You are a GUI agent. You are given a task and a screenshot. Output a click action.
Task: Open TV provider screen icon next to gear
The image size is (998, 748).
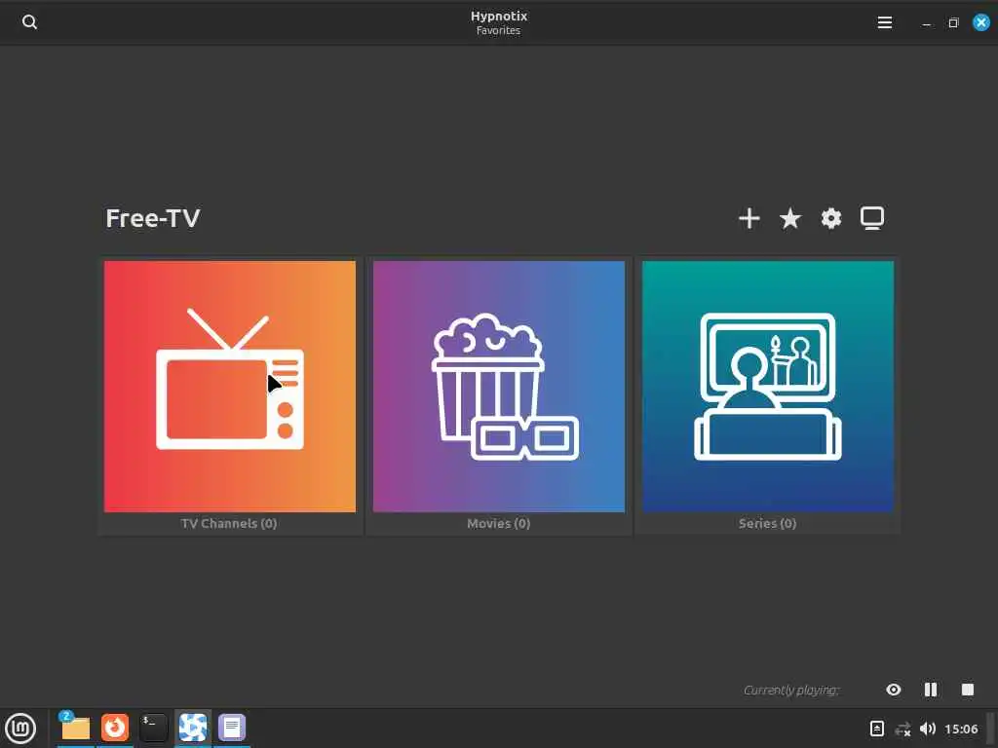[872, 218]
